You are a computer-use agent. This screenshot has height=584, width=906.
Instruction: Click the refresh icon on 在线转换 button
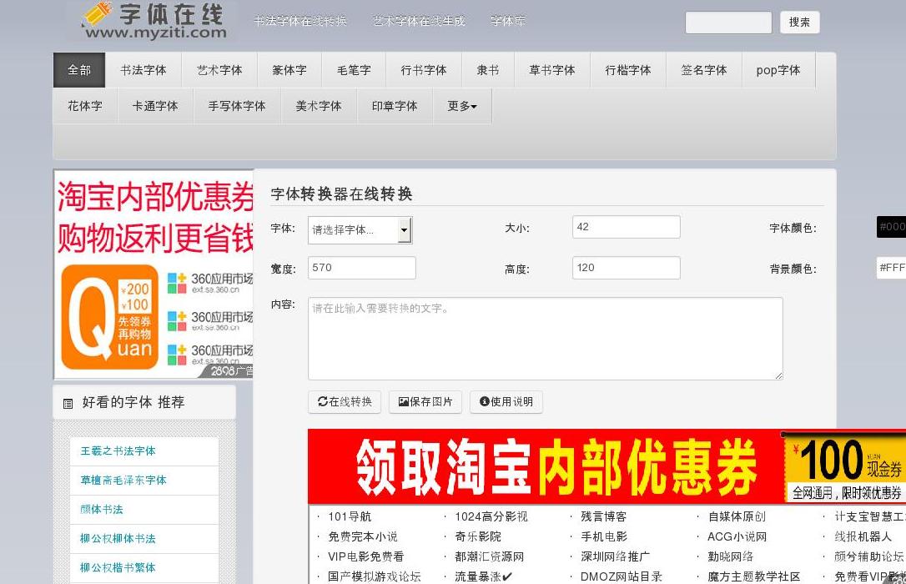322,401
